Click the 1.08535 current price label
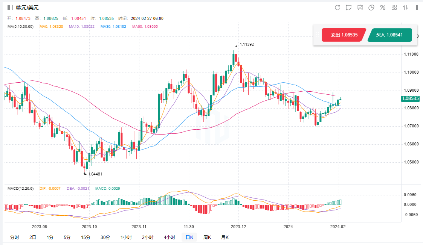 (410, 99)
